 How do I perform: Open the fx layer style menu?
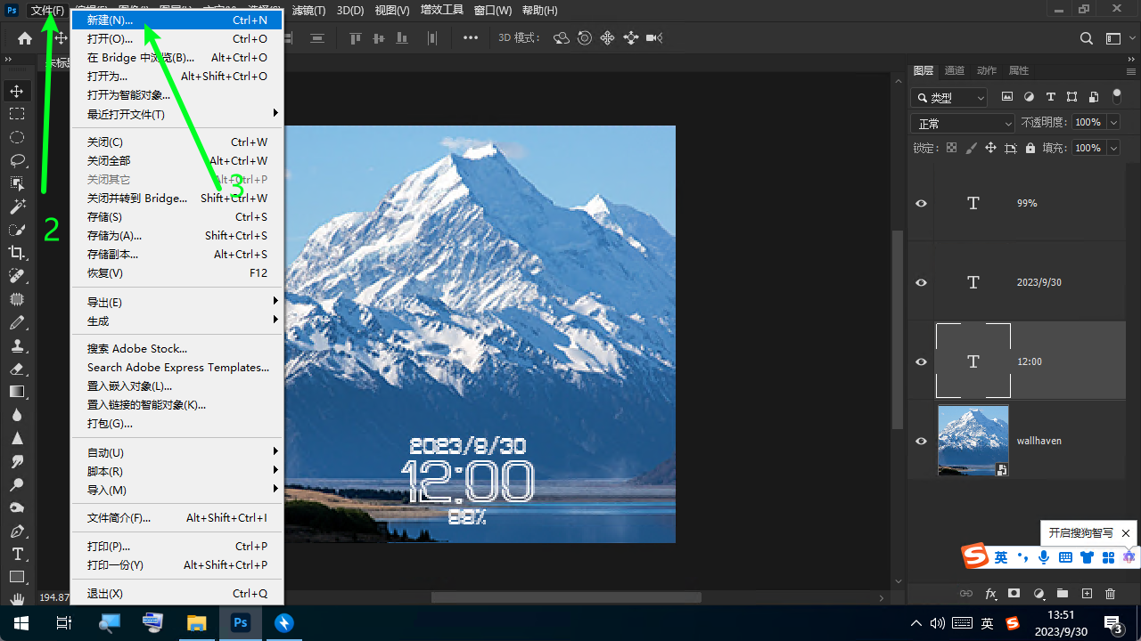click(990, 594)
